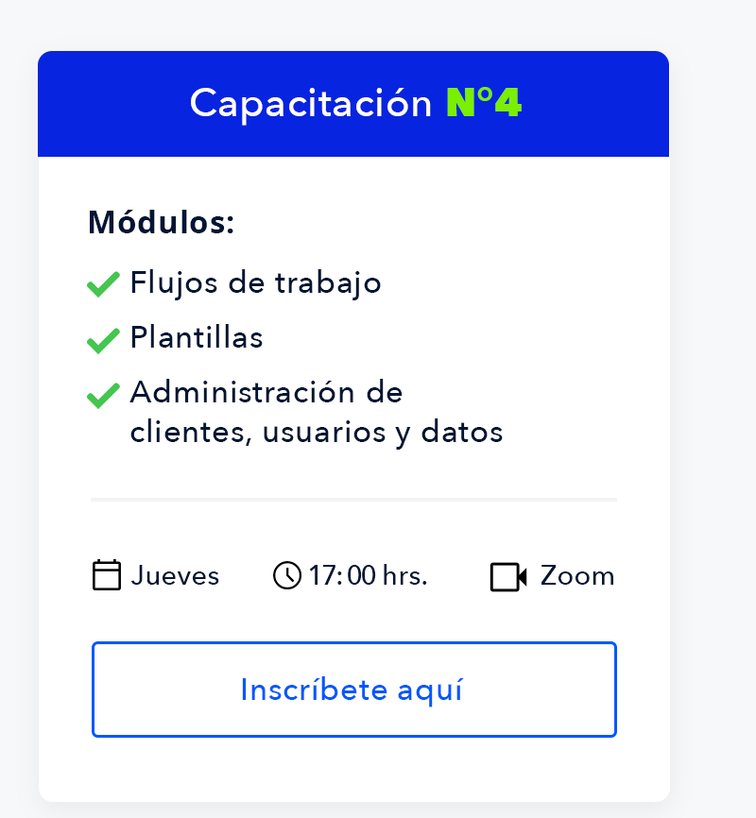
Task: Click the divider line below the modules list
Action: point(354,500)
